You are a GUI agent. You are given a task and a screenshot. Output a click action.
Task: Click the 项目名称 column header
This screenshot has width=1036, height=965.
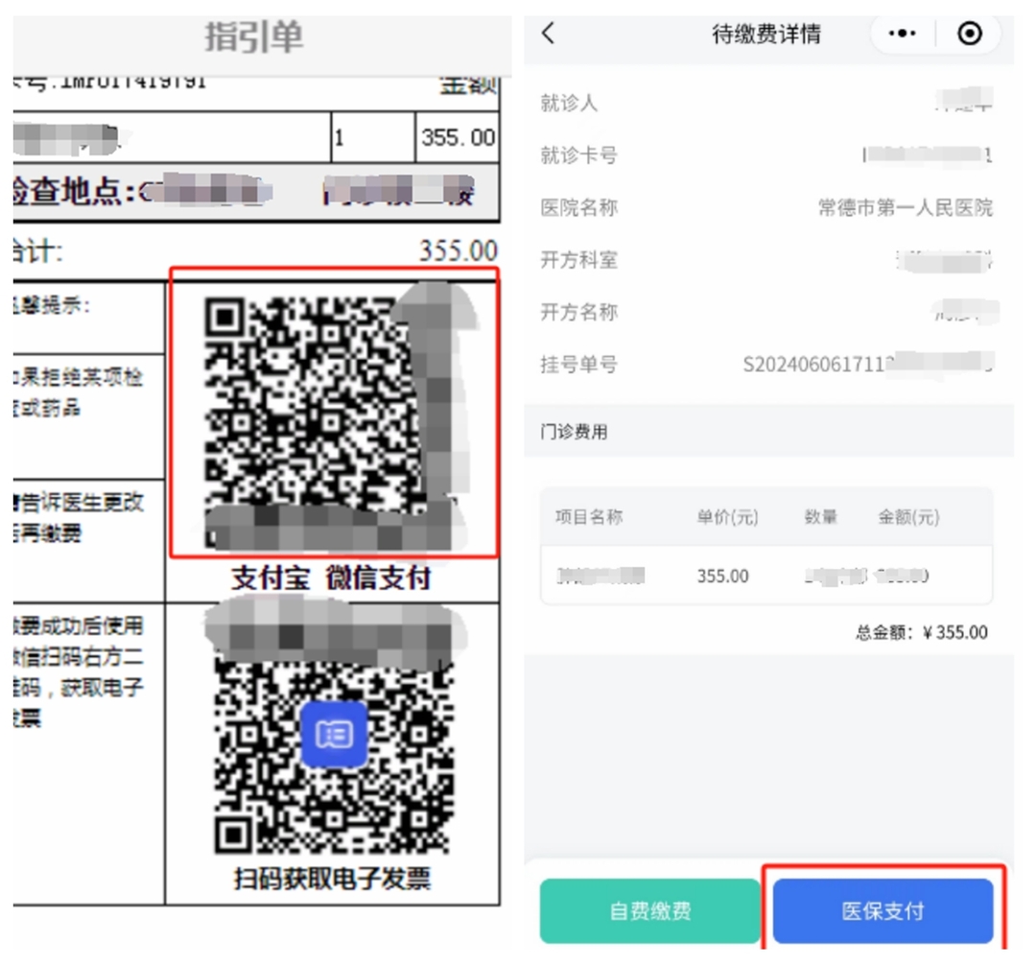click(589, 516)
